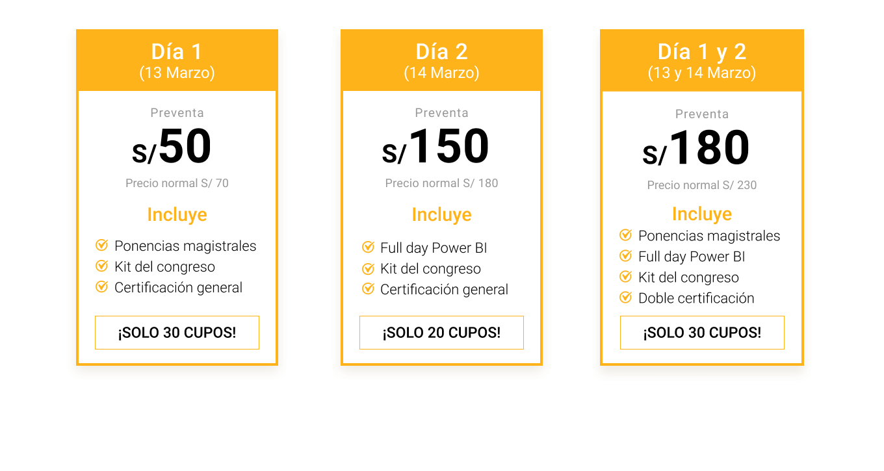This screenshot has height=471, width=884.
Task: Click the Doble certificación text
Action: (x=696, y=298)
